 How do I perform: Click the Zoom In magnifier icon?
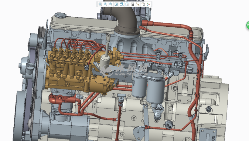(105, 4)
